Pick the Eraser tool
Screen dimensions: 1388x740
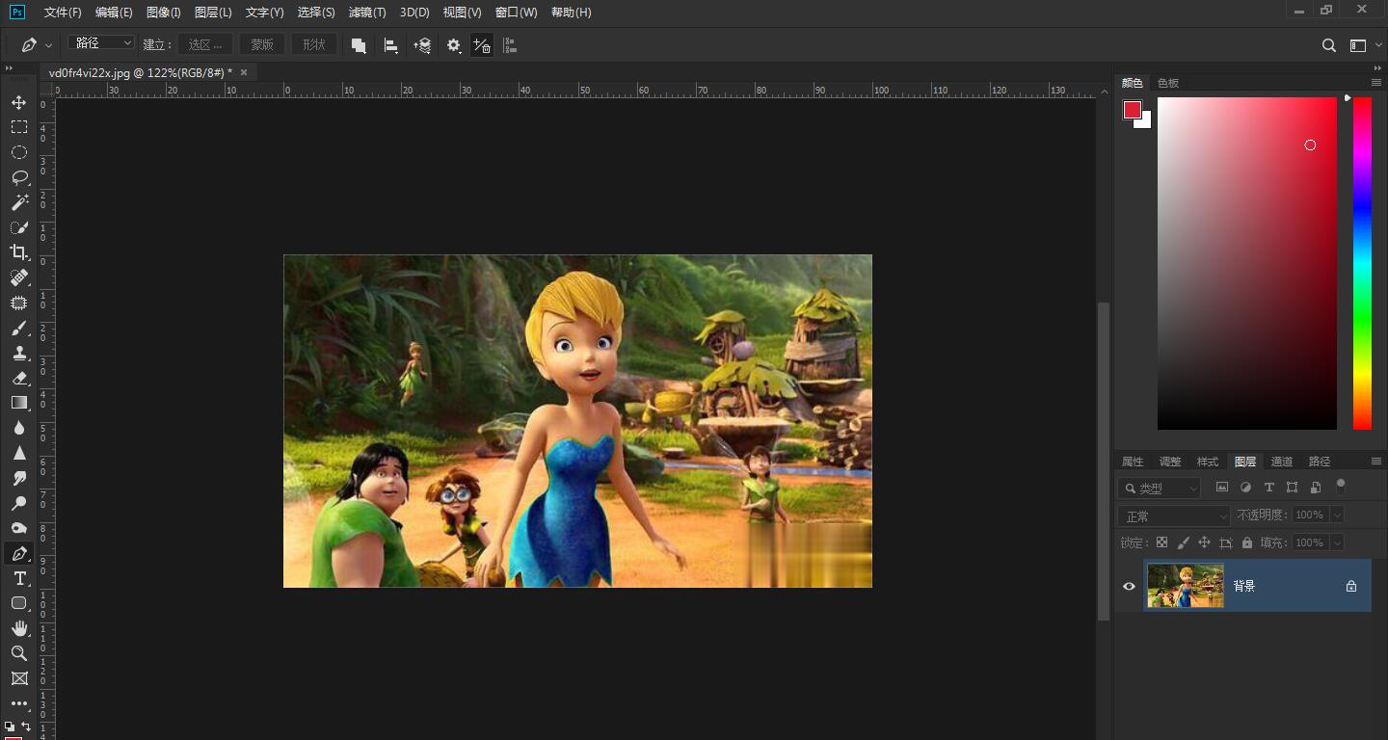pos(18,378)
